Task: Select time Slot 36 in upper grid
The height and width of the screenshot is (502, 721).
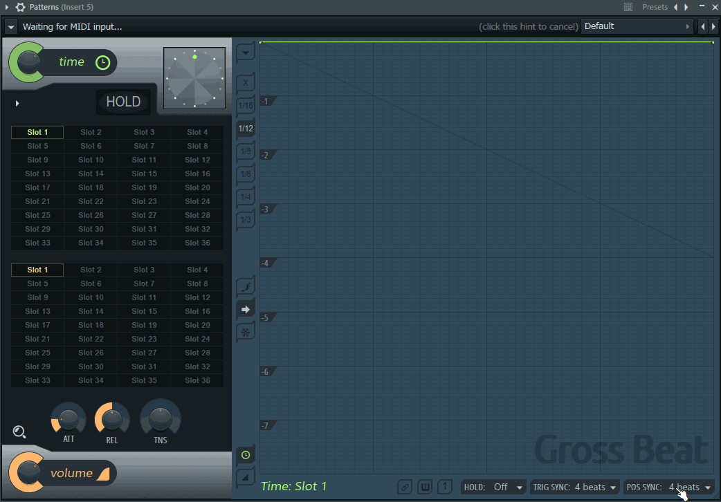Action: 197,243
